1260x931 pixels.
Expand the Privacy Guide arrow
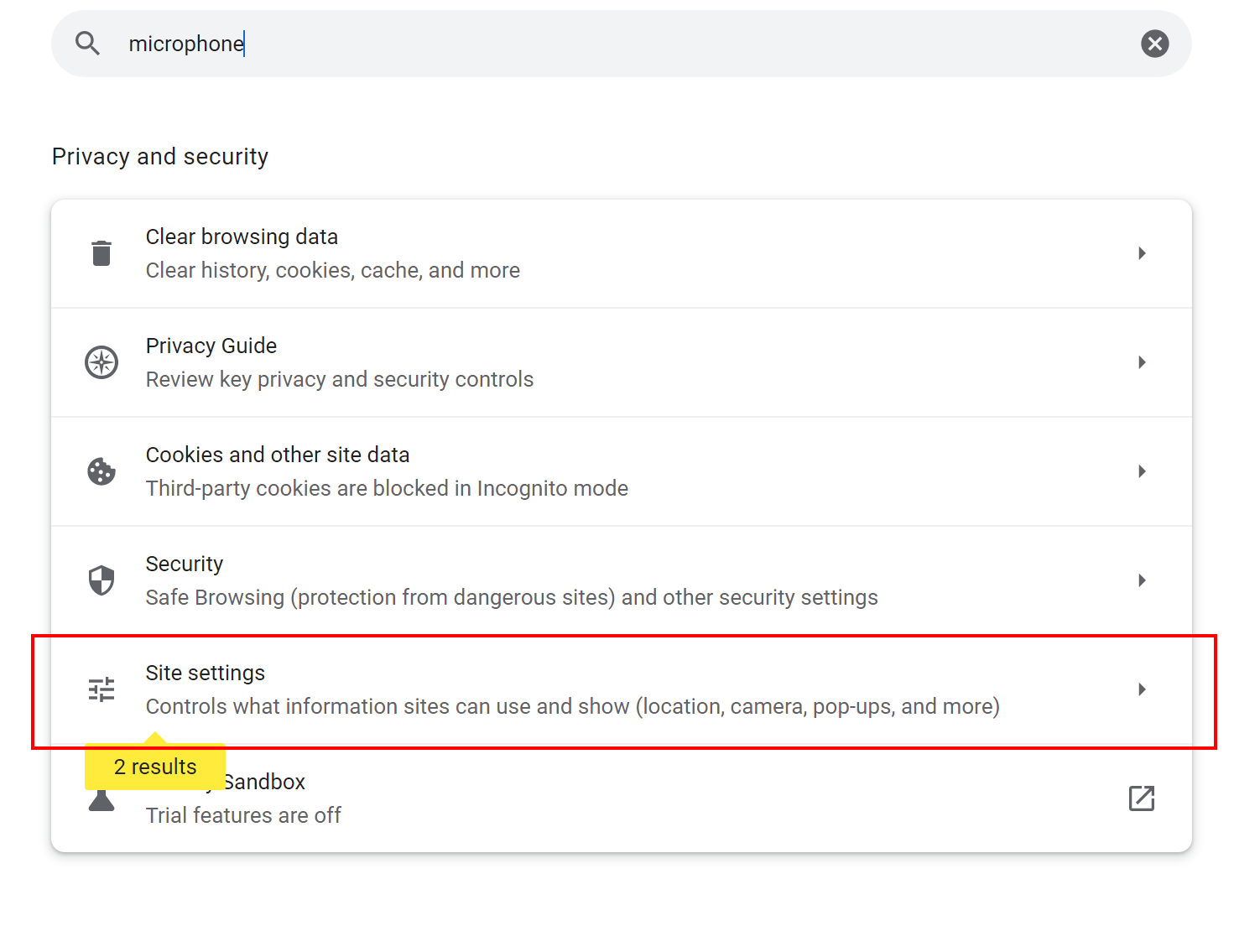[1142, 362]
